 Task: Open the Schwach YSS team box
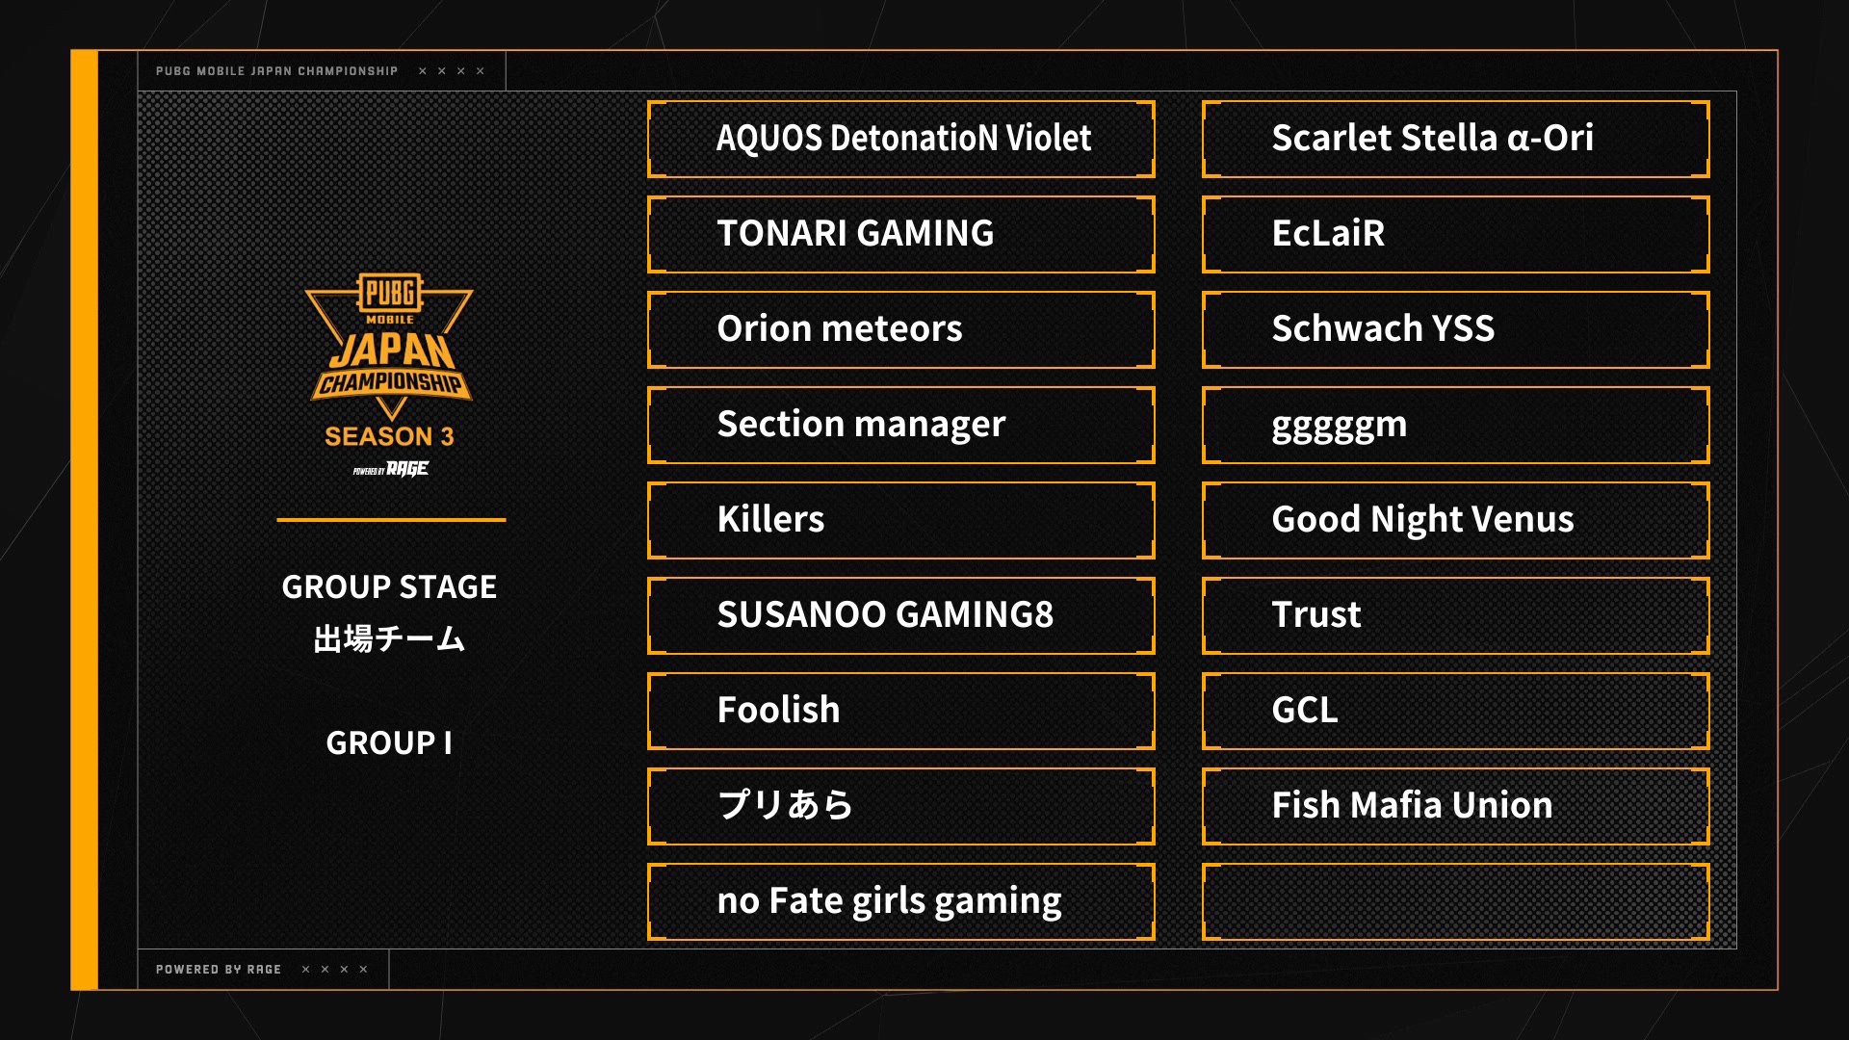[x=1455, y=329]
